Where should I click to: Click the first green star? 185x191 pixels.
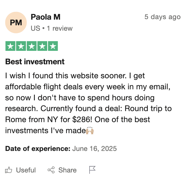coord(10,46)
